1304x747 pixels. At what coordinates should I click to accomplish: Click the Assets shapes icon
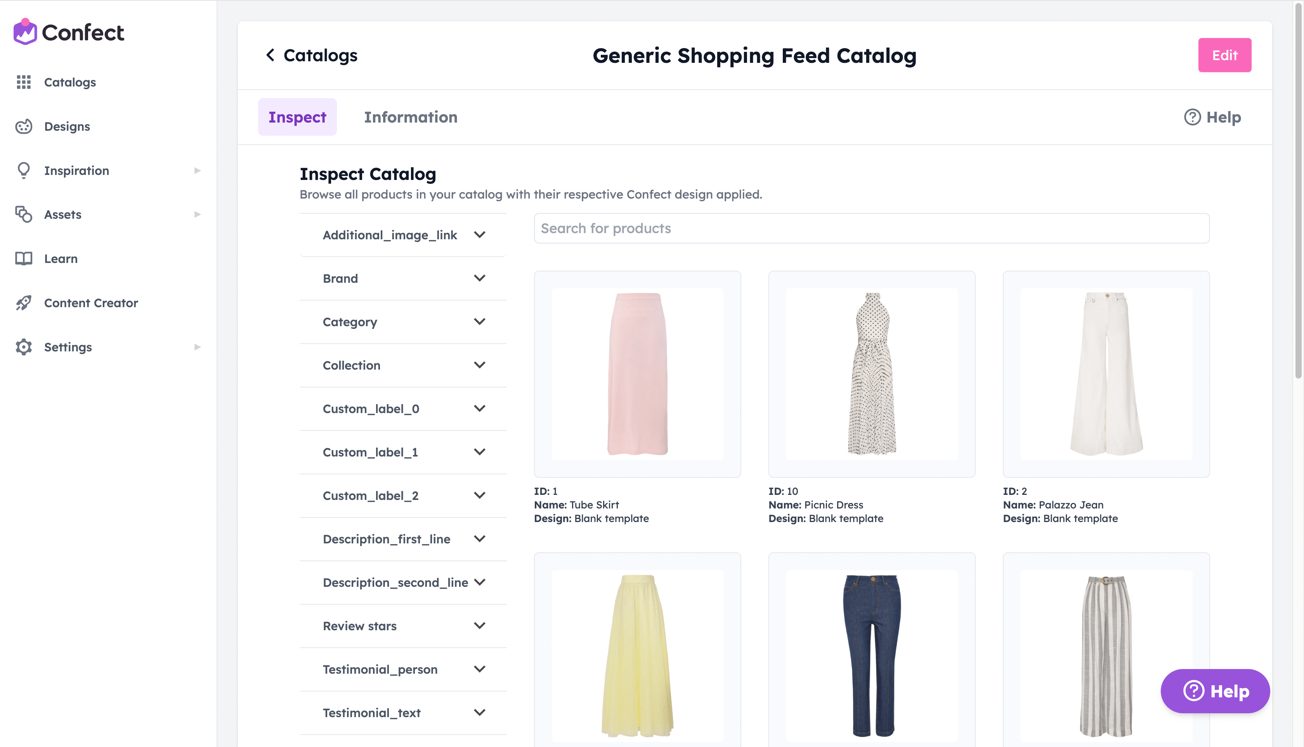click(x=24, y=214)
